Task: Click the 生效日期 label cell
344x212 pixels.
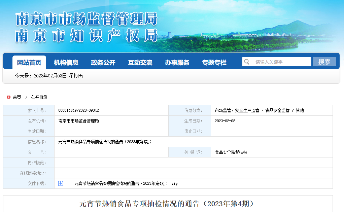Action: [29, 131]
